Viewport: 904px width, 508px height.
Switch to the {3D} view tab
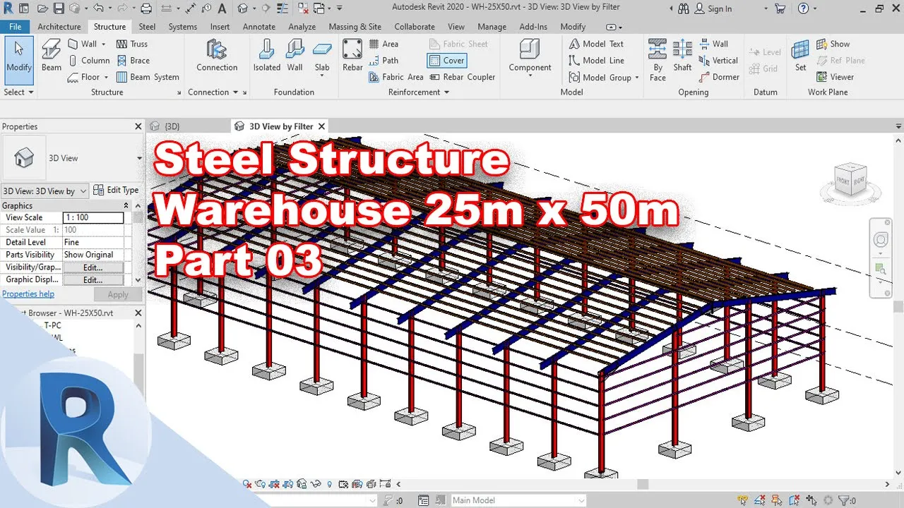pos(172,126)
